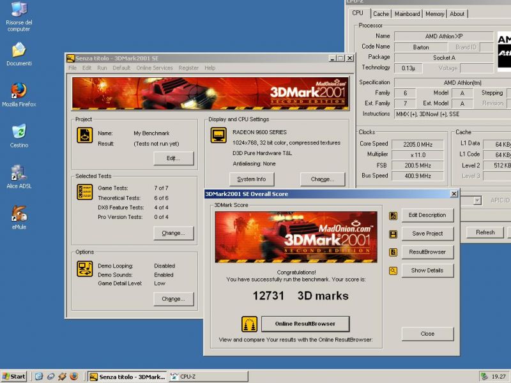Image resolution: width=511 pixels, height=383 pixels.
Task: Open the Help menu in 3DMark2001
Action: [x=210, y=68]
